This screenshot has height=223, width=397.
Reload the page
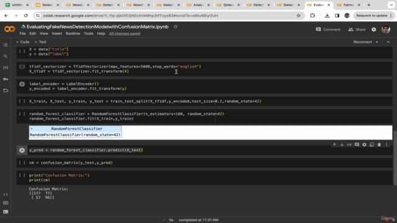point(26,15)
